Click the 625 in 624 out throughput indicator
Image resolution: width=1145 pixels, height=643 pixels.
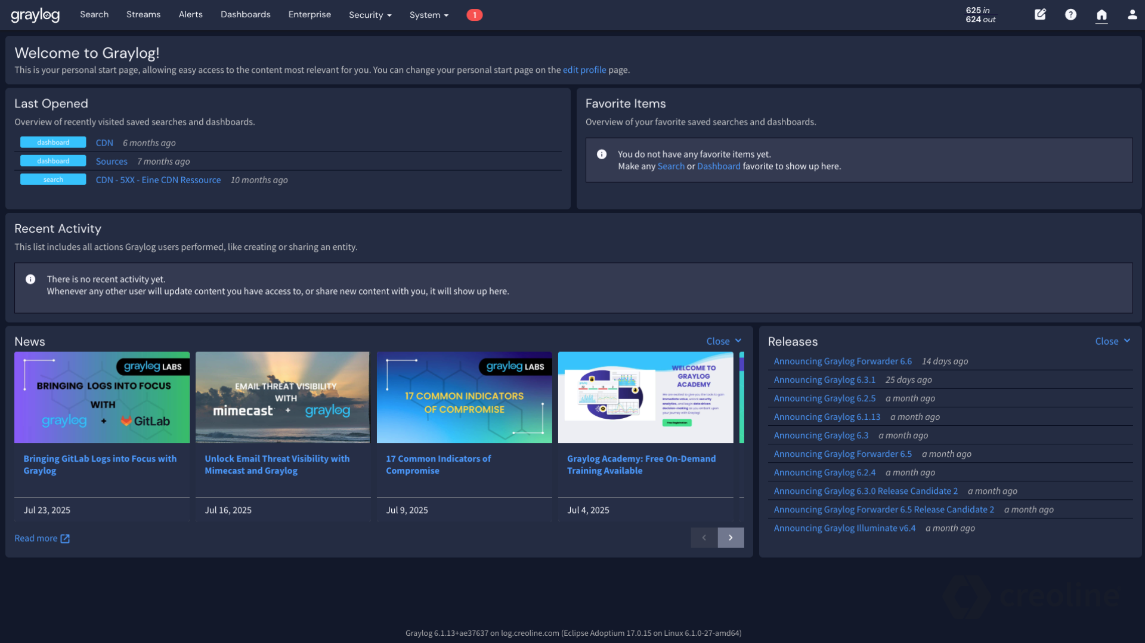(x=980, y=15)
